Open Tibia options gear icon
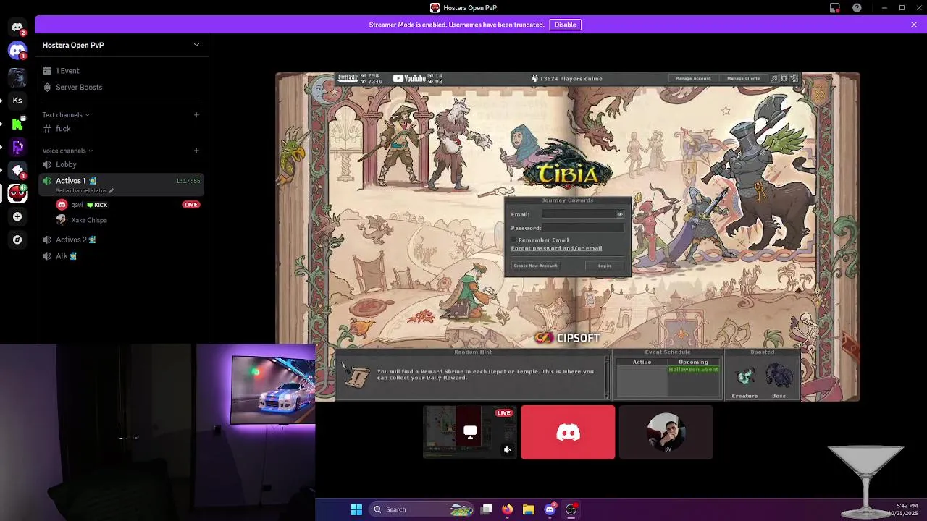The width and height of the screenshot is (927, 521). 784,78
